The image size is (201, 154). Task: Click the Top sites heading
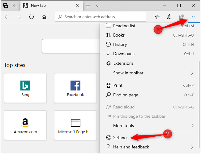coord(15,65)
